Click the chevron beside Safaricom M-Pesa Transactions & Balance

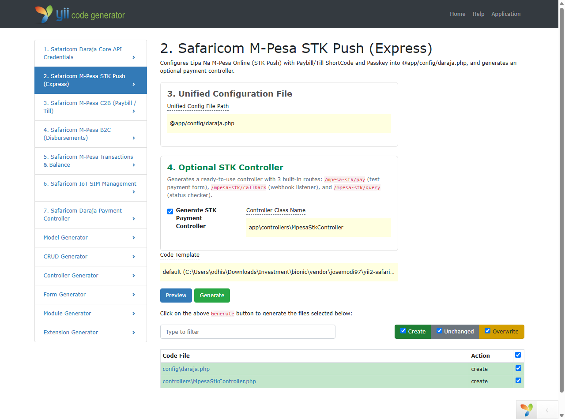(134, 165)
